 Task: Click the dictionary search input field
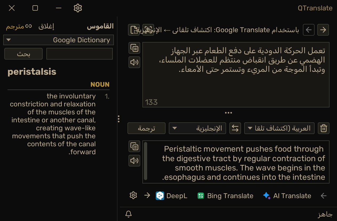80,54
